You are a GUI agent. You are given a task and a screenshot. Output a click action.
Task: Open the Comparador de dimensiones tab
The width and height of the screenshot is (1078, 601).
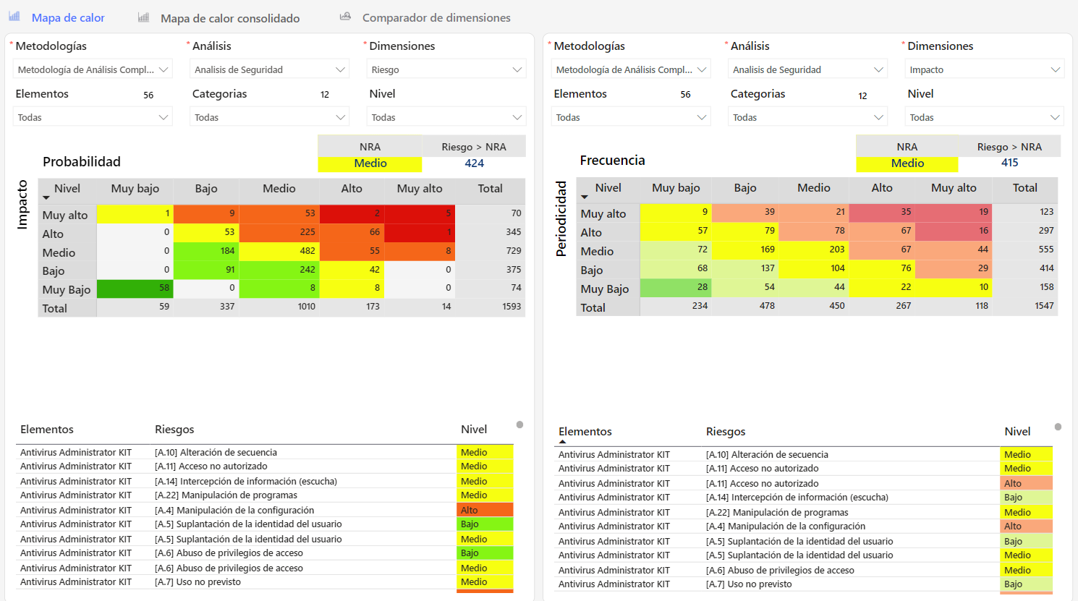(436, 18)
